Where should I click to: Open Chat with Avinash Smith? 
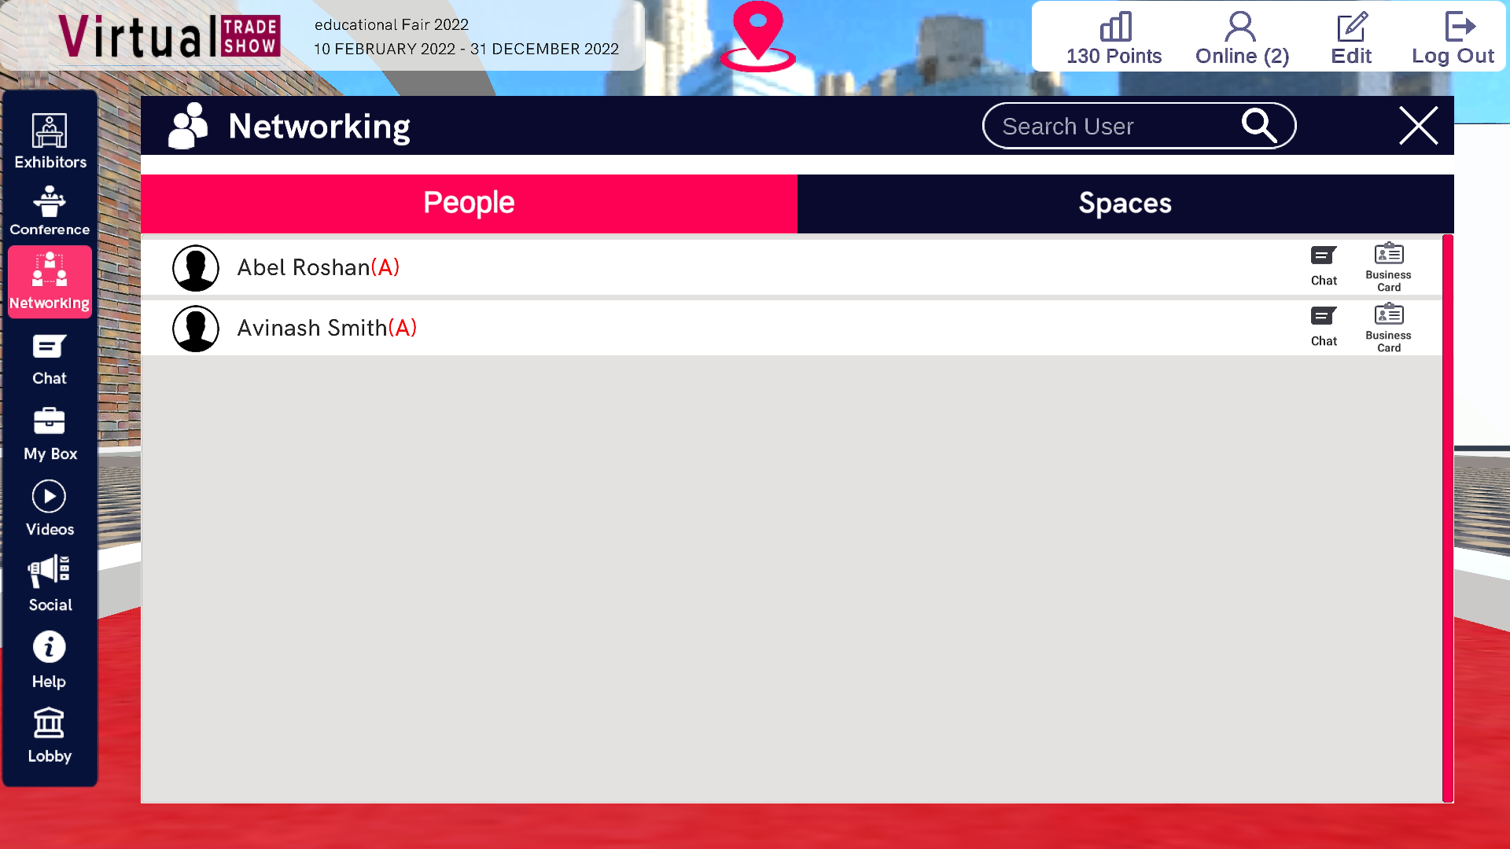1324,323
